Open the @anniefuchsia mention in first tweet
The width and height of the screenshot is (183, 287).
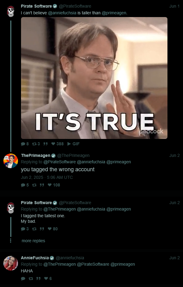[x=62, y=13]
